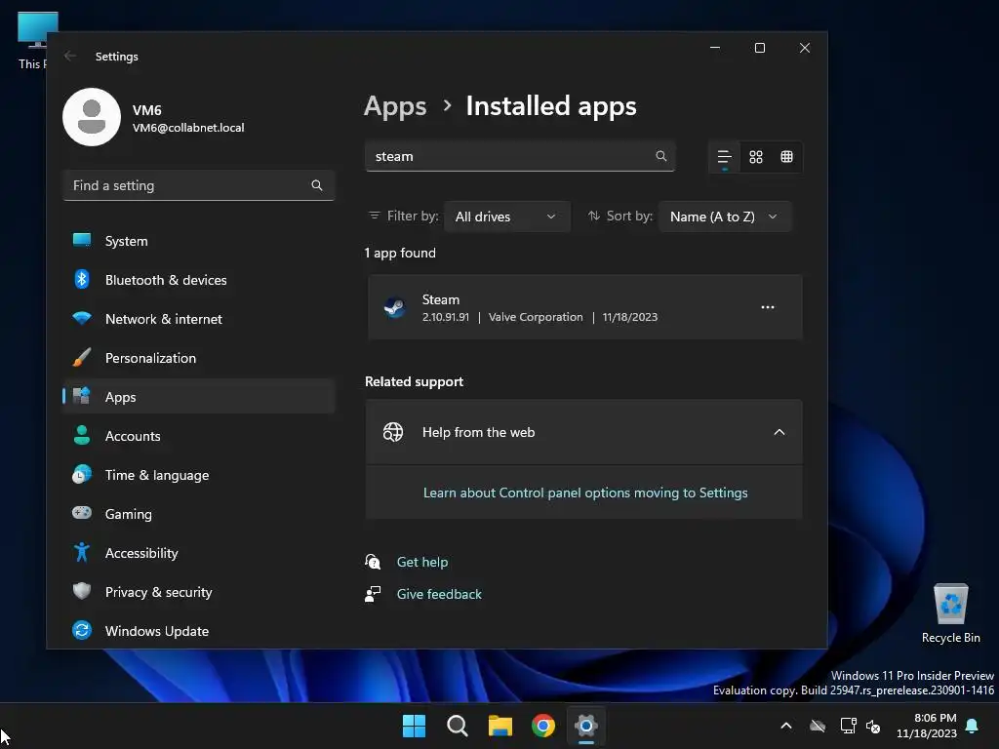999x749 pixels.
Task: Click the VM6@collabnet.local account text
Action: [x=188, y=128]
